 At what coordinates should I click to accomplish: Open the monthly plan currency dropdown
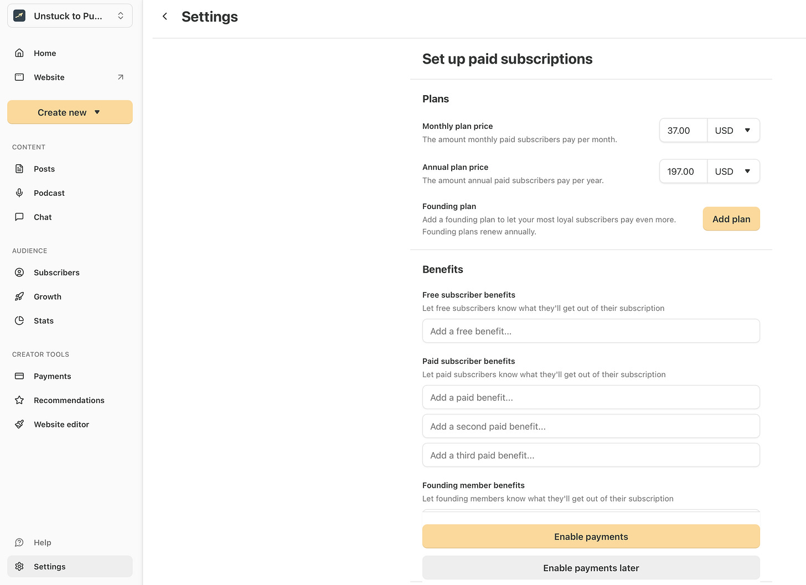click(733, 130)
